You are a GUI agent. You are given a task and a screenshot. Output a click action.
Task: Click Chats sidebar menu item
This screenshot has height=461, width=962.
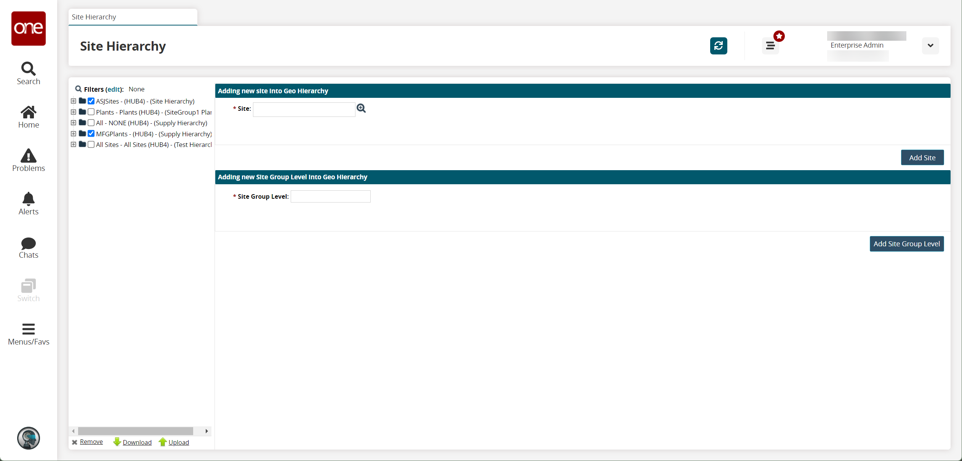pos(29,248)
